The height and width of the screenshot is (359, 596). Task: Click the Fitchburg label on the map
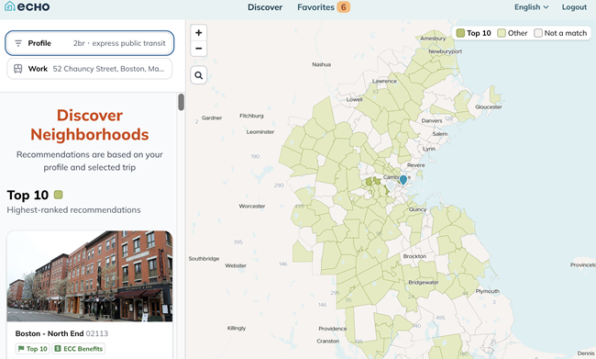point(251,116)
